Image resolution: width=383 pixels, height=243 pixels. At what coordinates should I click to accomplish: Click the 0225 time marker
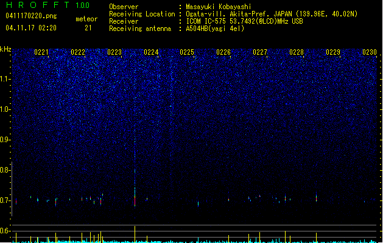coord(187,52)
